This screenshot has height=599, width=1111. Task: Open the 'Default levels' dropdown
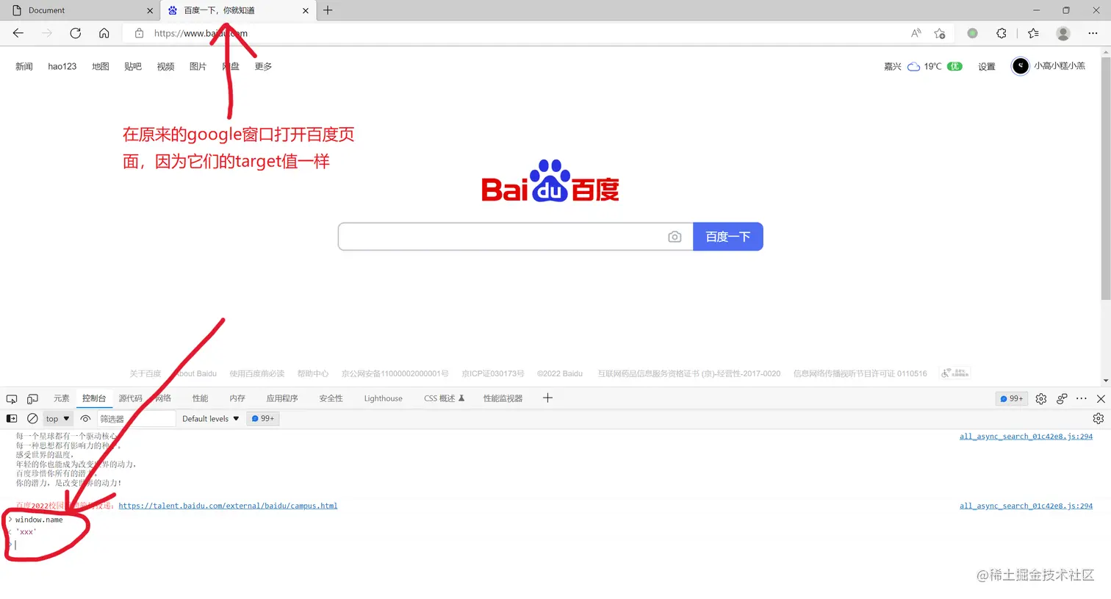coord(209,418)
